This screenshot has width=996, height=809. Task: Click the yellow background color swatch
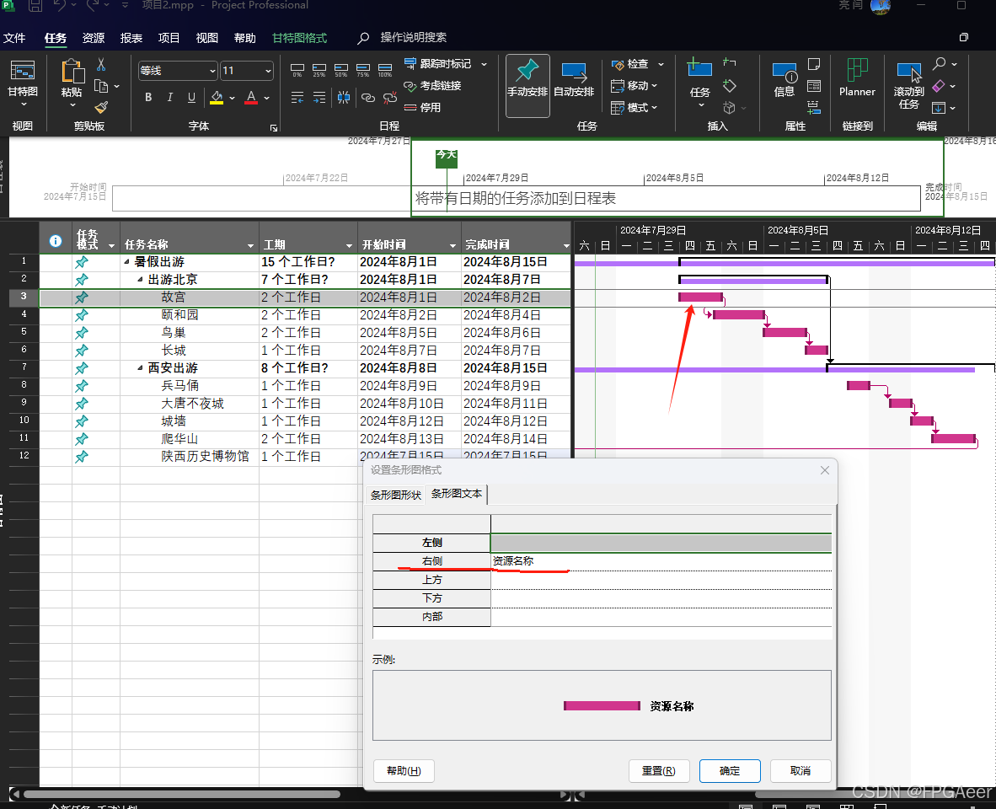[x=217, y=97]
